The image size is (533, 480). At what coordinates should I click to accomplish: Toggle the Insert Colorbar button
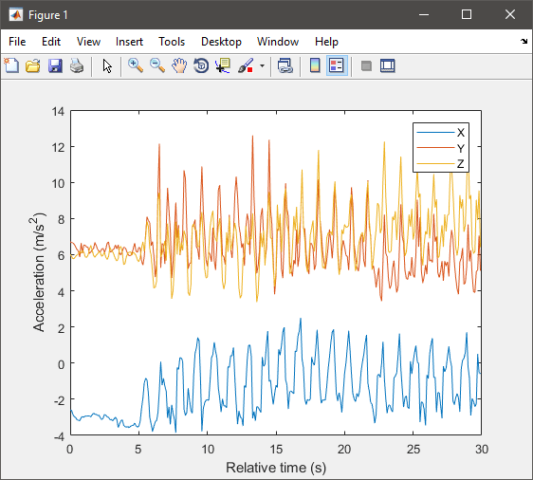[315, 65]
